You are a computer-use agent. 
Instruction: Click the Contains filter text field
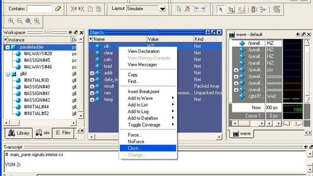tap(39, 9)
